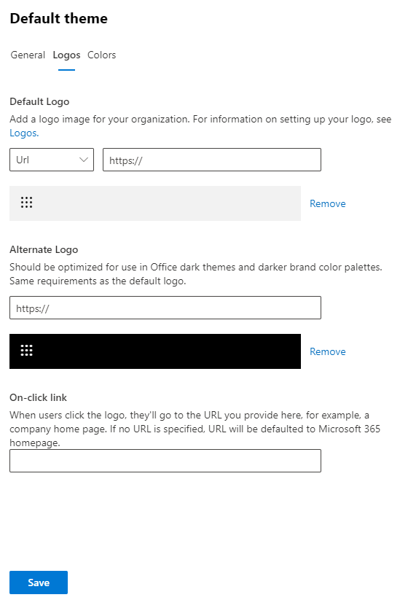The width and height of the screenshot is (416, 600).
Task: Click the Default theme heading
Action: coord(59,18)
